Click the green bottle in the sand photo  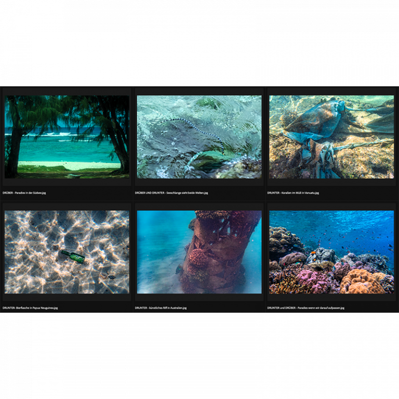pyautogui.click(x=73, y=256)
